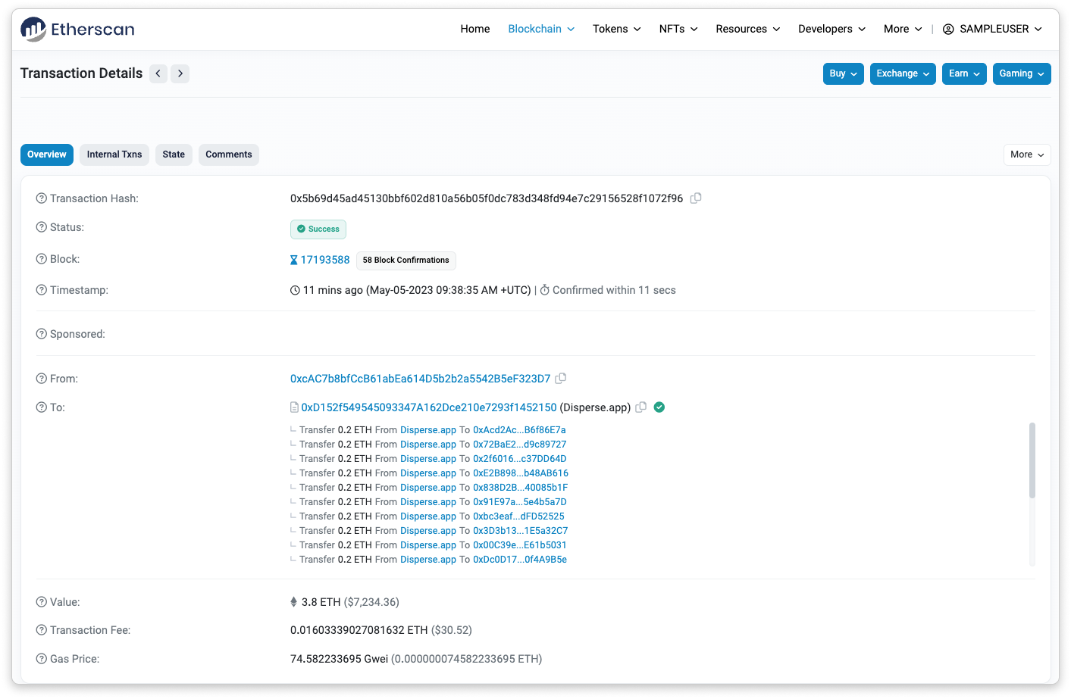Go to next transaction arrow
Screen dimensions: 1071x699
click(180, 73)
